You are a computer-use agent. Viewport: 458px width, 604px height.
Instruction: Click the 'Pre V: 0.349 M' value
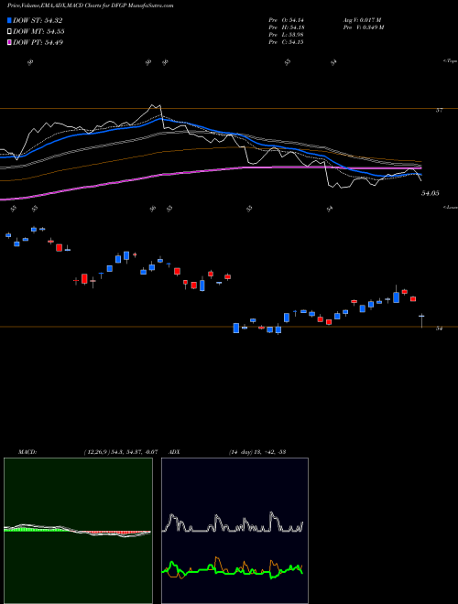[x=363, y=27]
